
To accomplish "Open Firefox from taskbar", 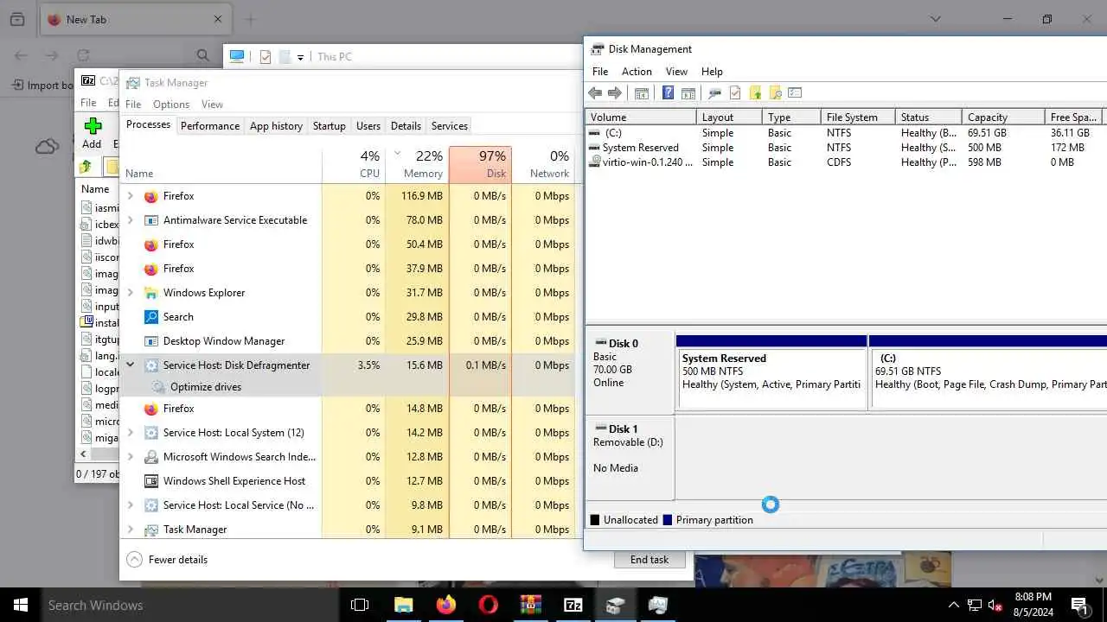I will tap(446, 605).
